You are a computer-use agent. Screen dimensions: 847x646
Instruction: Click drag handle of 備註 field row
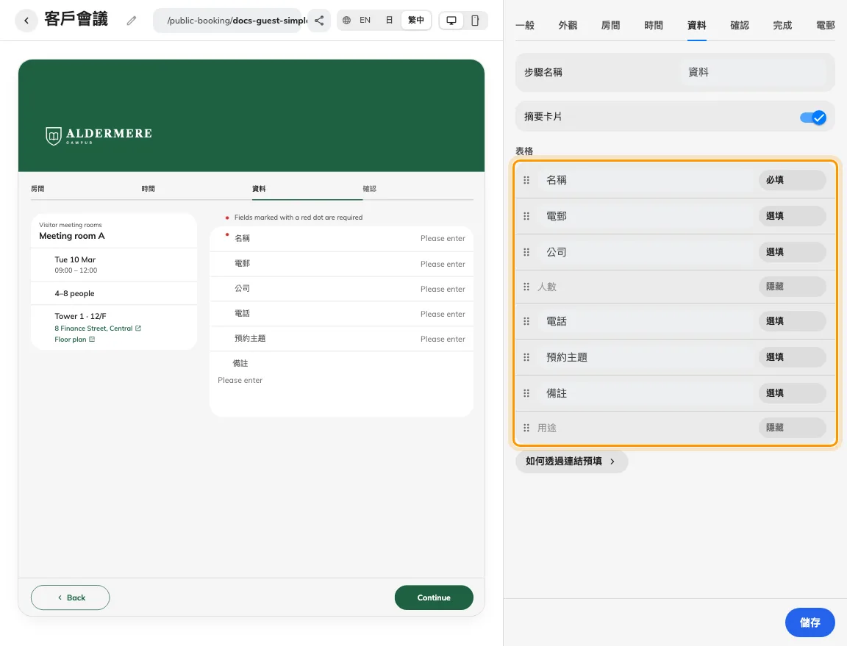pos(526,393)
